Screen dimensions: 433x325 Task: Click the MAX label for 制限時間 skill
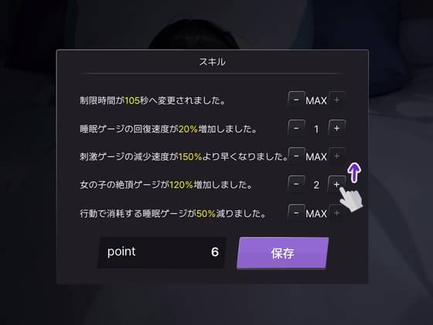coord(316,101)
